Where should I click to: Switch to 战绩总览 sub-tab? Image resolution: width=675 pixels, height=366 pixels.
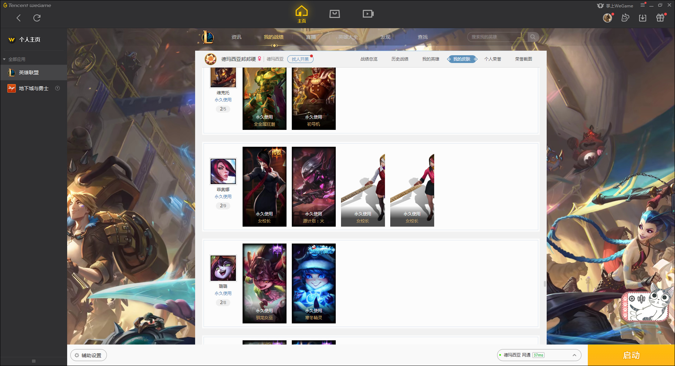coord(369,59)
